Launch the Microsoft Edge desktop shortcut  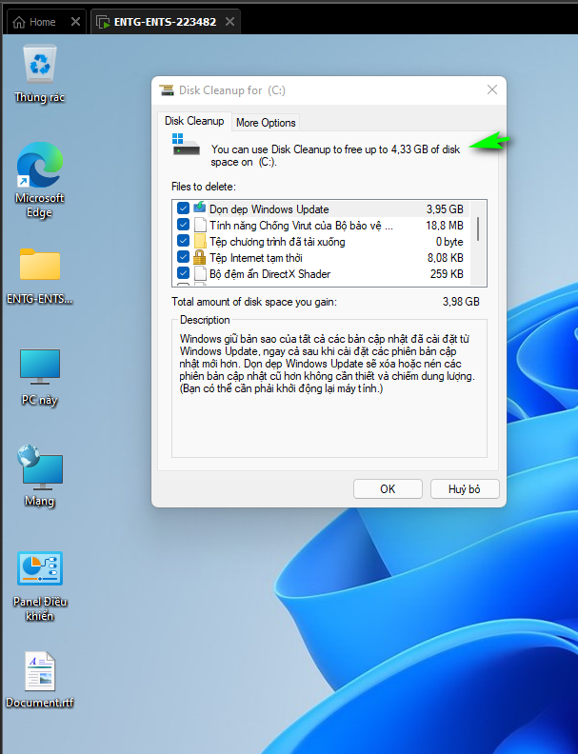pos(40,165)
